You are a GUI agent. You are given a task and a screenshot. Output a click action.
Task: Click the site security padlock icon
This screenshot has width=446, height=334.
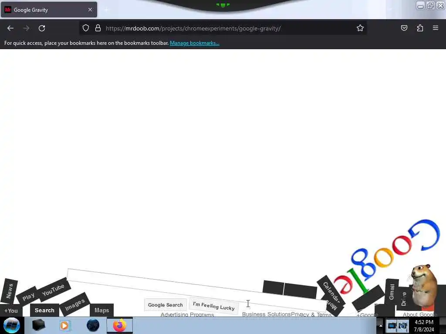98,28
